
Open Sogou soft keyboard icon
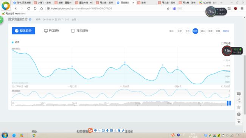(x=111, y=130)
